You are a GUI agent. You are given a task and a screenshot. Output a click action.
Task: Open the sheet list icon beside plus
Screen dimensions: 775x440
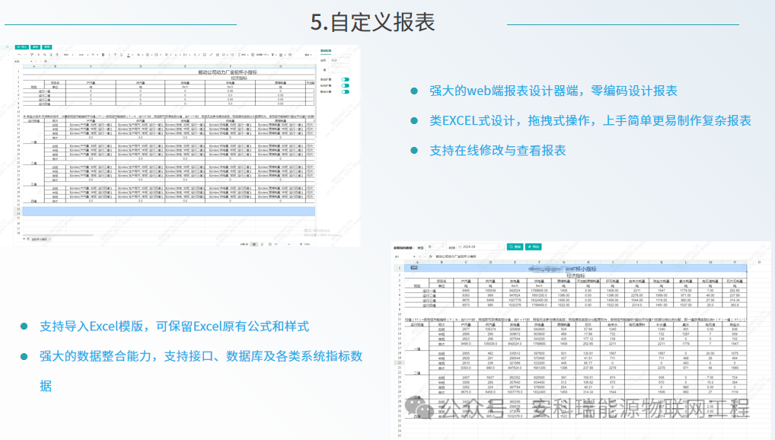coord(27,239)
